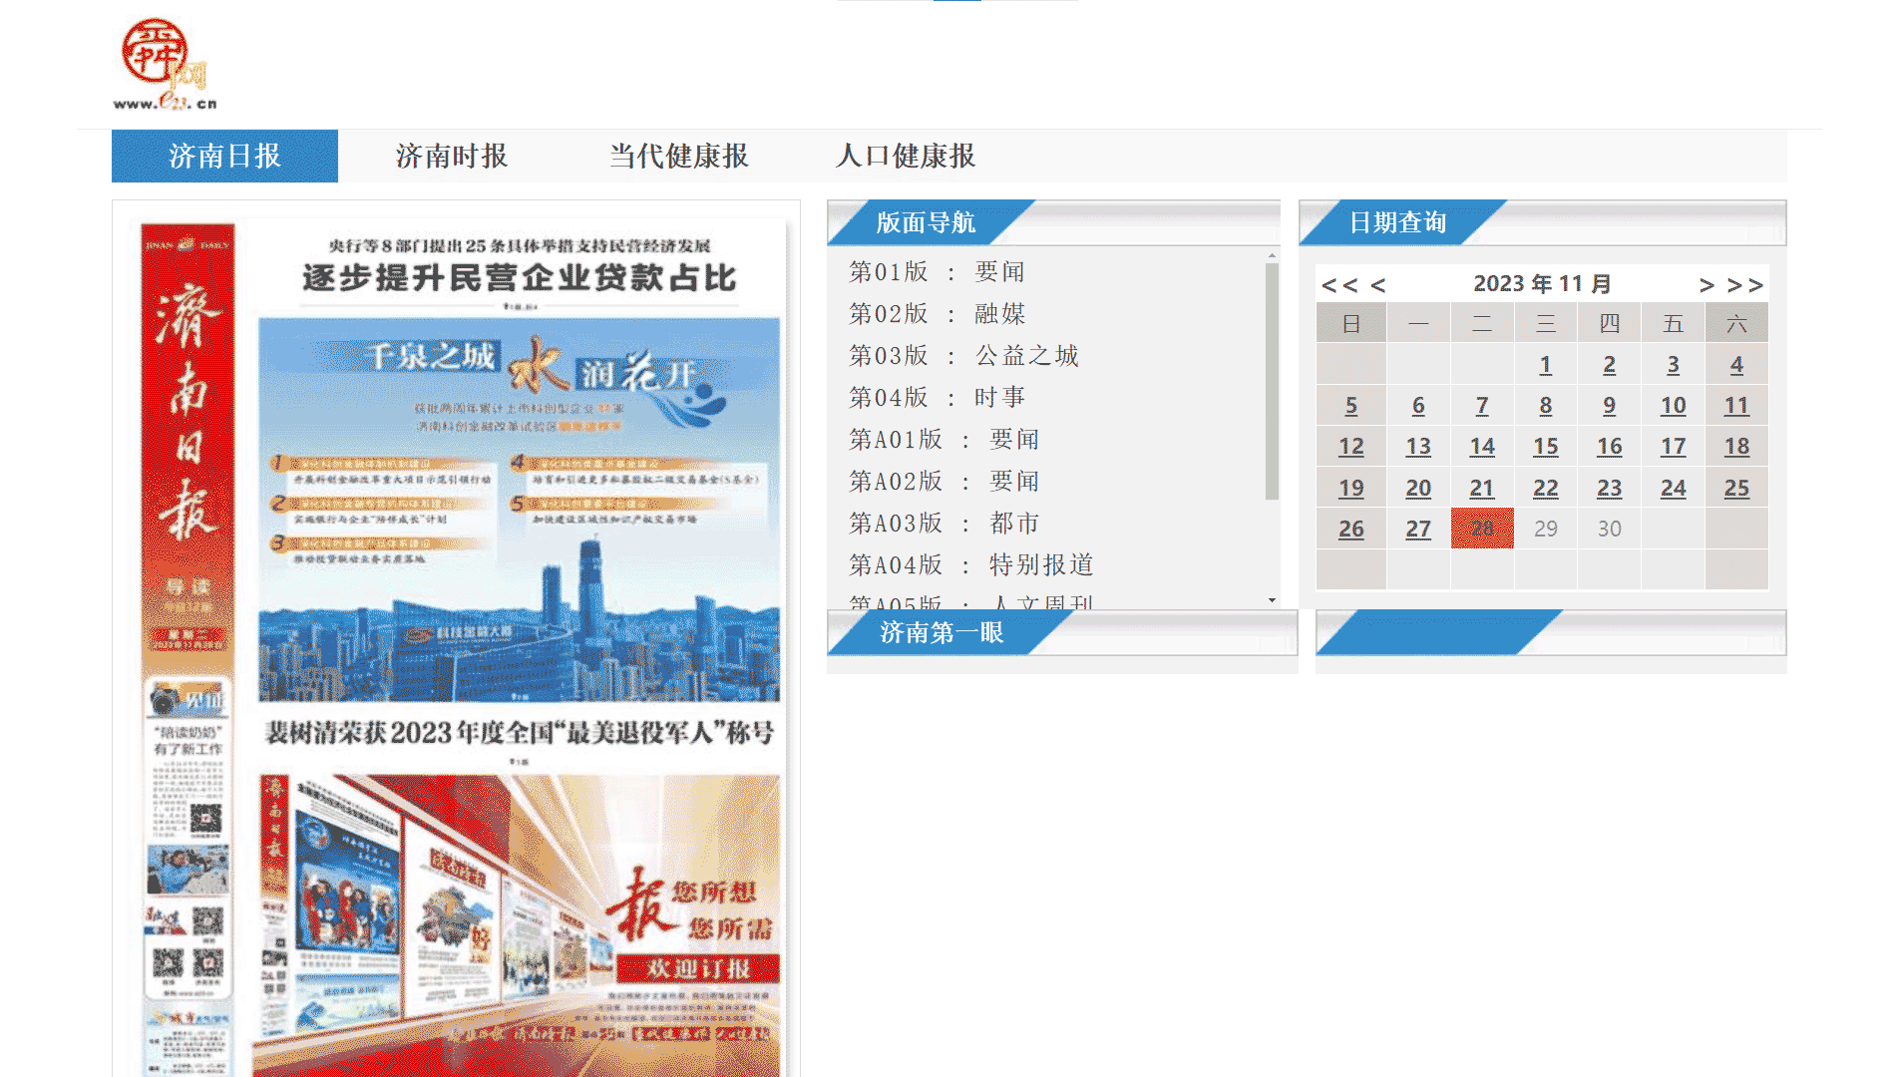Select November 23 in the calendar
Screen dimensions: 1897x1077
(1609, 489)
